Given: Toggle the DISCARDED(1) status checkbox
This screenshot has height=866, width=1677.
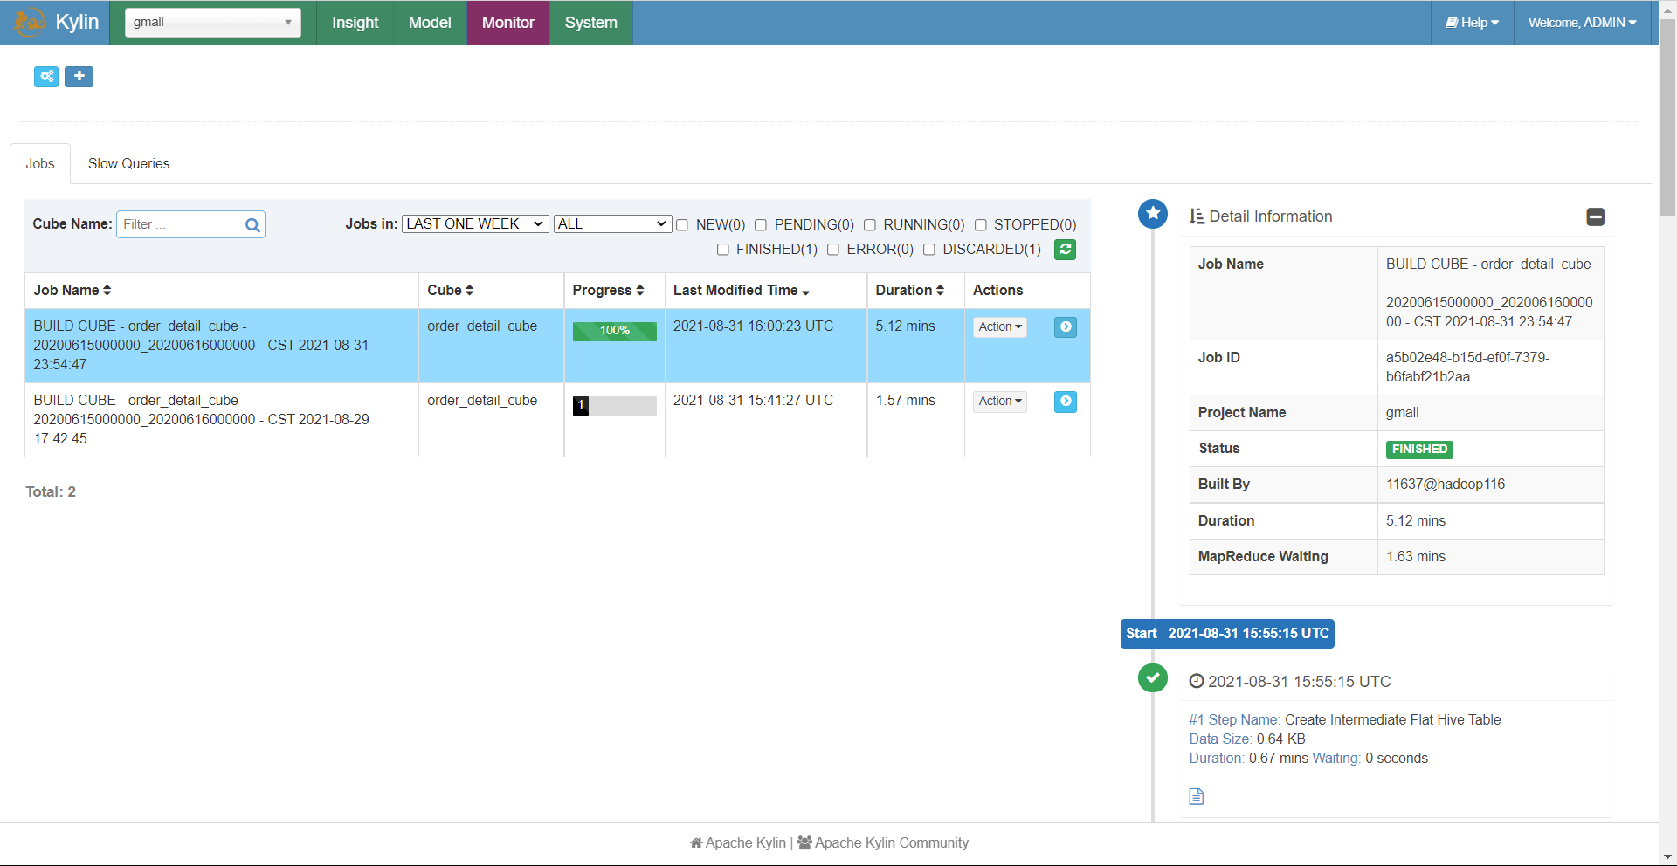Looking at the screenshot, I should point(929,250).
